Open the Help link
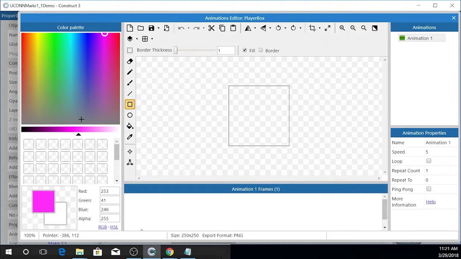 click(431, 202)
